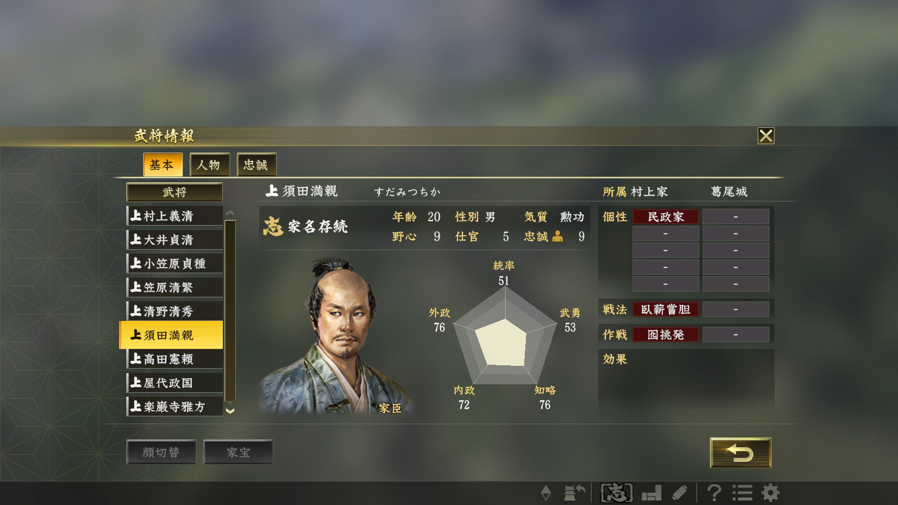898x505 pixels.
Task: Select 村上義清 in the officer list
Action: tap(175, 216)
